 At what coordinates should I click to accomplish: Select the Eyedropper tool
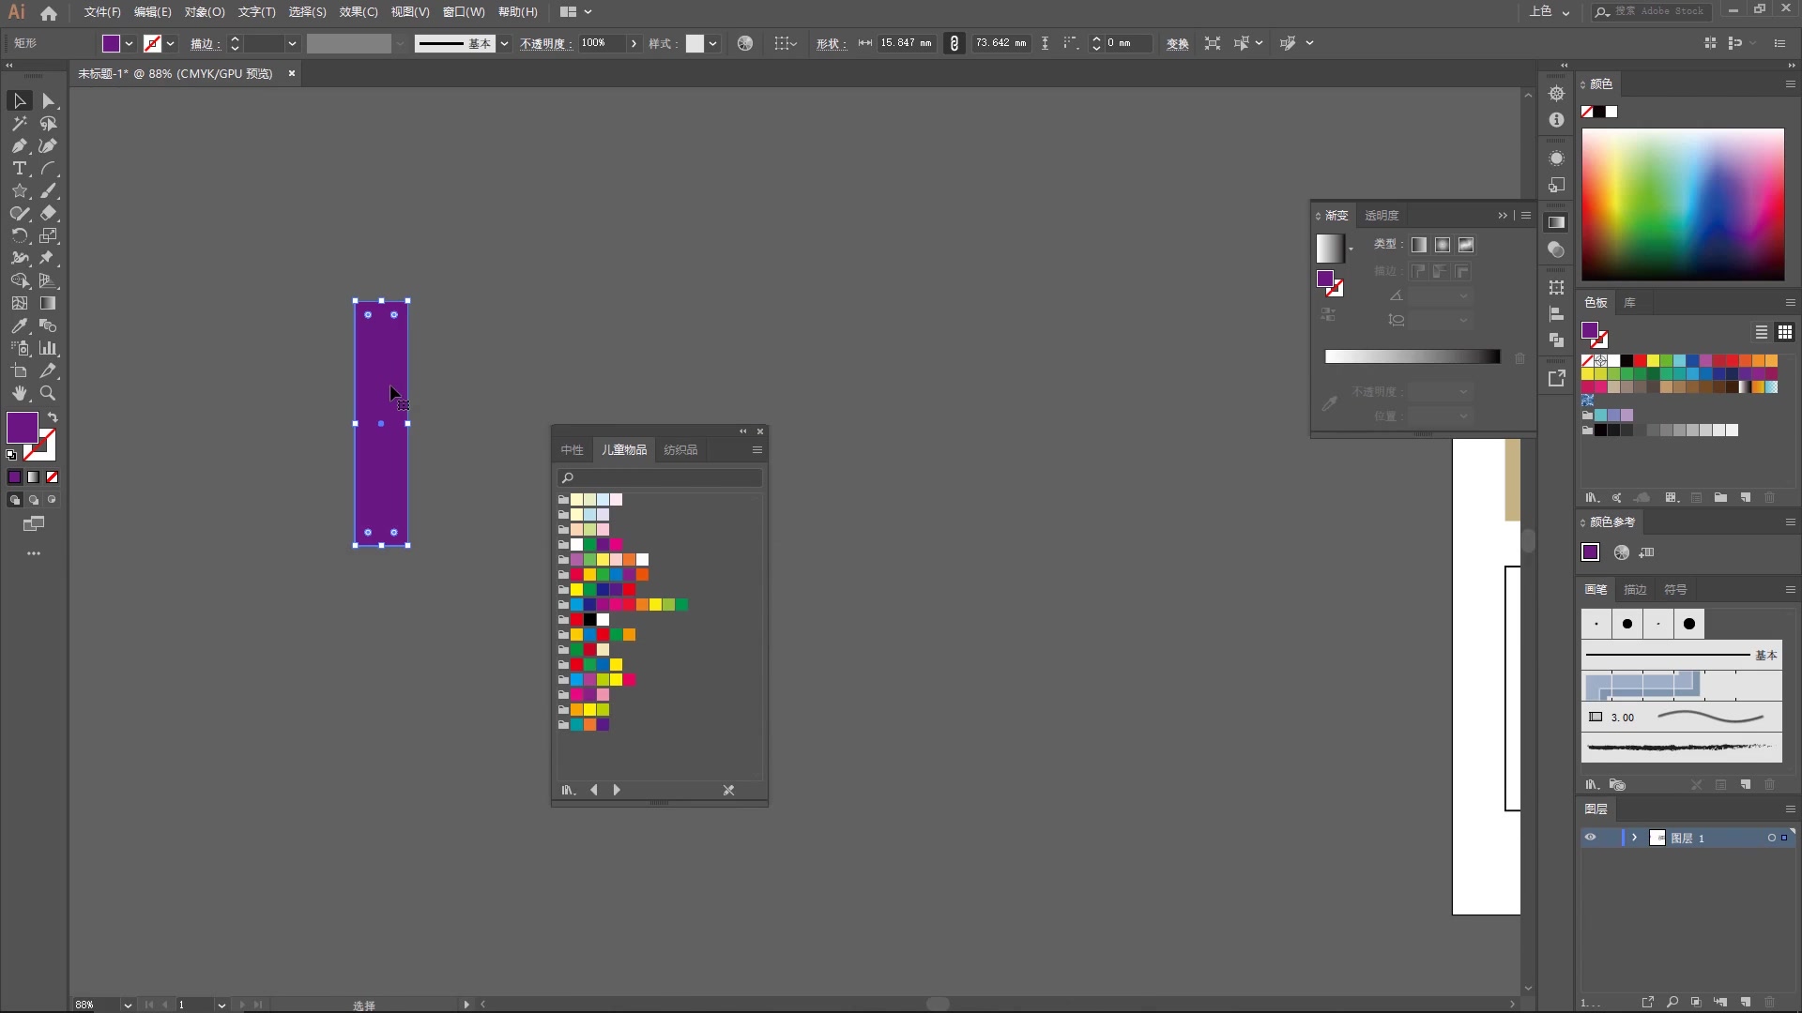(x=19, y=326)
